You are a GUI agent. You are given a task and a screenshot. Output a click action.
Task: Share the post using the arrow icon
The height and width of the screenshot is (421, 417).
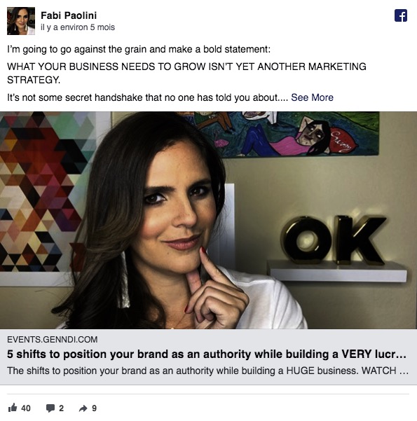(83, 408)
